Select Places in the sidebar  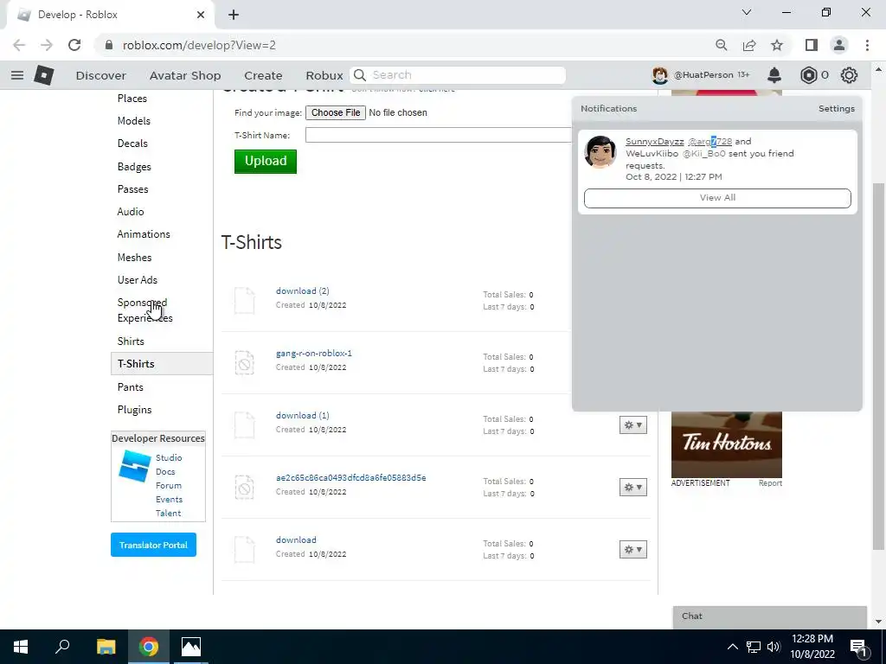[132, 99]
